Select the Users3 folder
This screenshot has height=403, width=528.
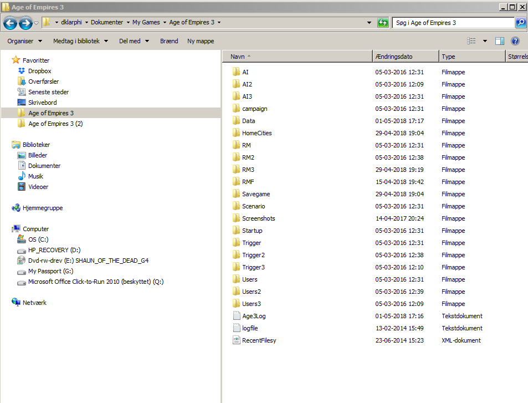pyautogui.click(x=251, y=304)
